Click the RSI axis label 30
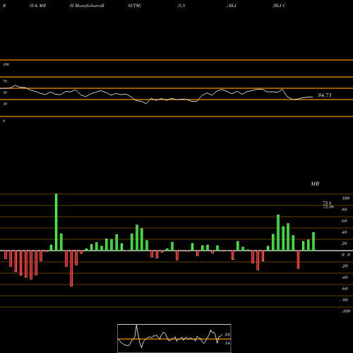Viewport: 353px width, 353px height. click(x=5, y=104)
